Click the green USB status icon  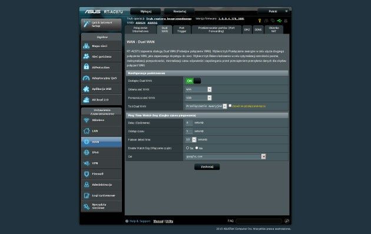279,21
